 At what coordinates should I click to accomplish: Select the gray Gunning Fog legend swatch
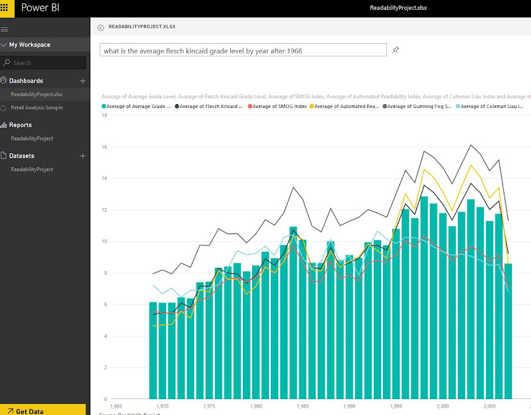point(385,106)
